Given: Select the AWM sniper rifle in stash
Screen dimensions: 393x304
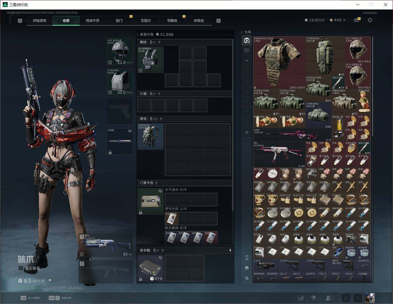Looking at the screenshot, I should (x=292, y=135).
